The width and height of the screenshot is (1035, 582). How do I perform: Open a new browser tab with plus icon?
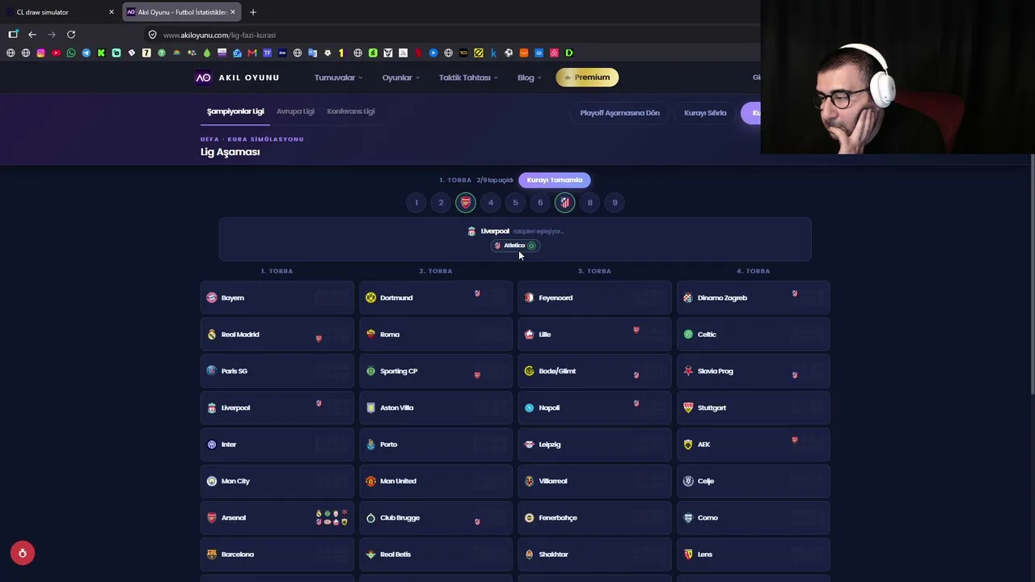[253, 12]
